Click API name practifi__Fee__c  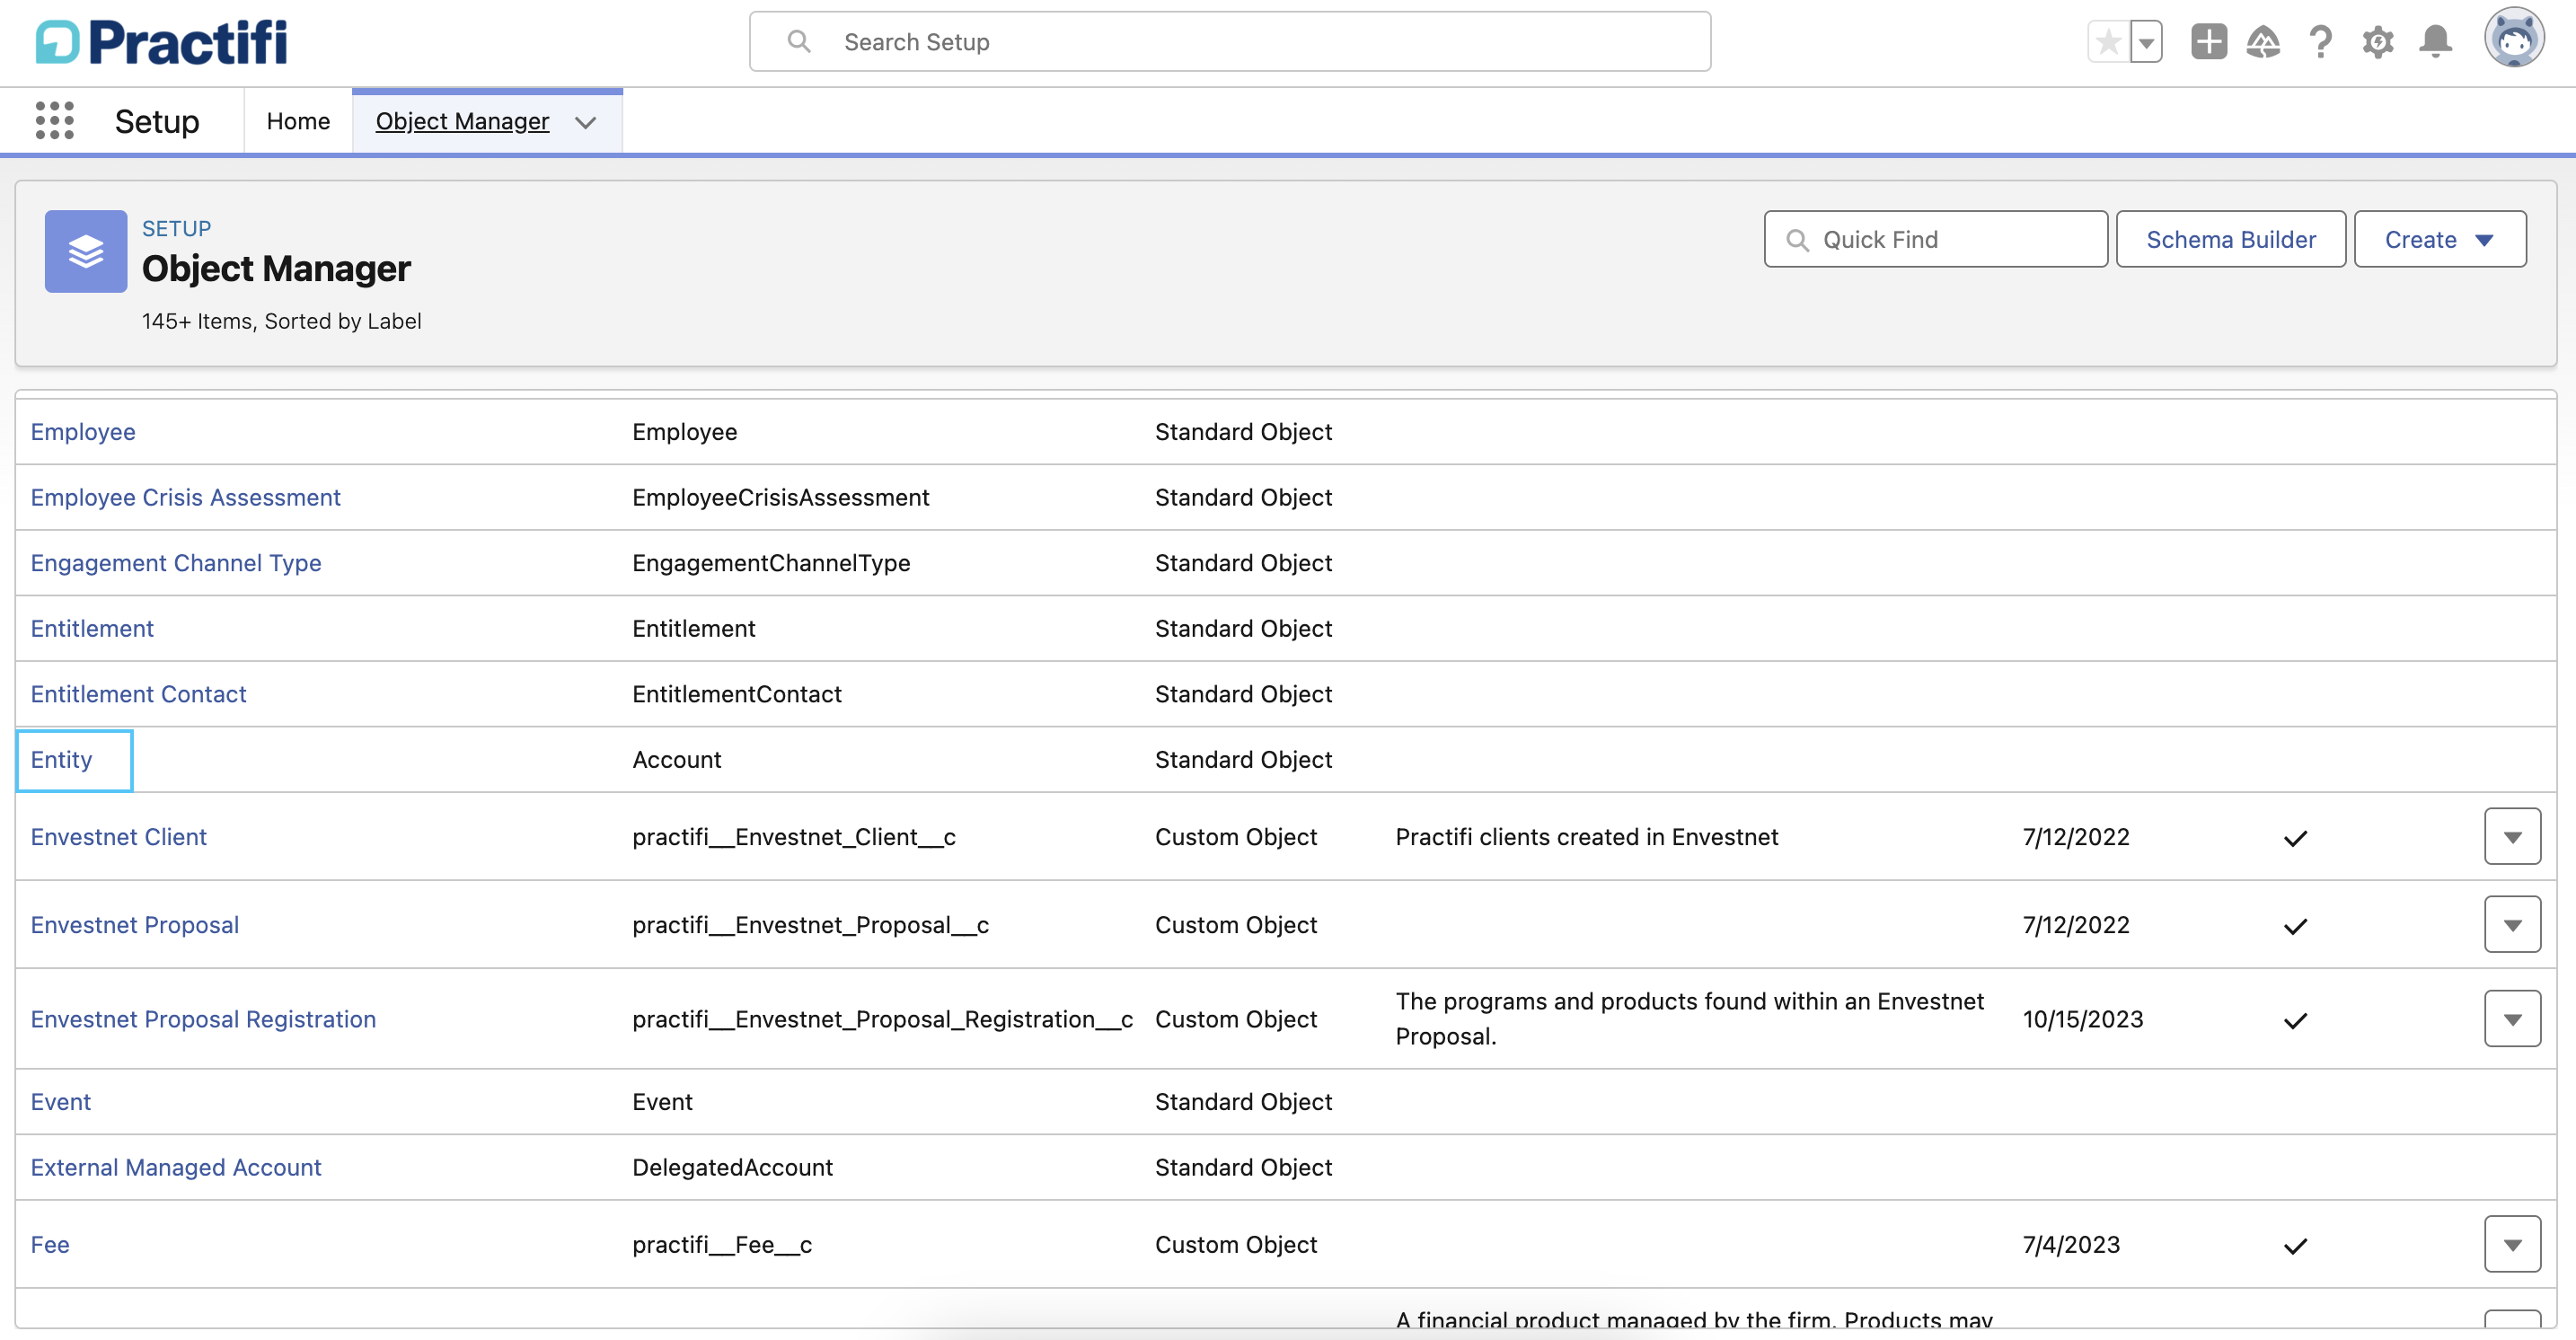point(722,1244)
